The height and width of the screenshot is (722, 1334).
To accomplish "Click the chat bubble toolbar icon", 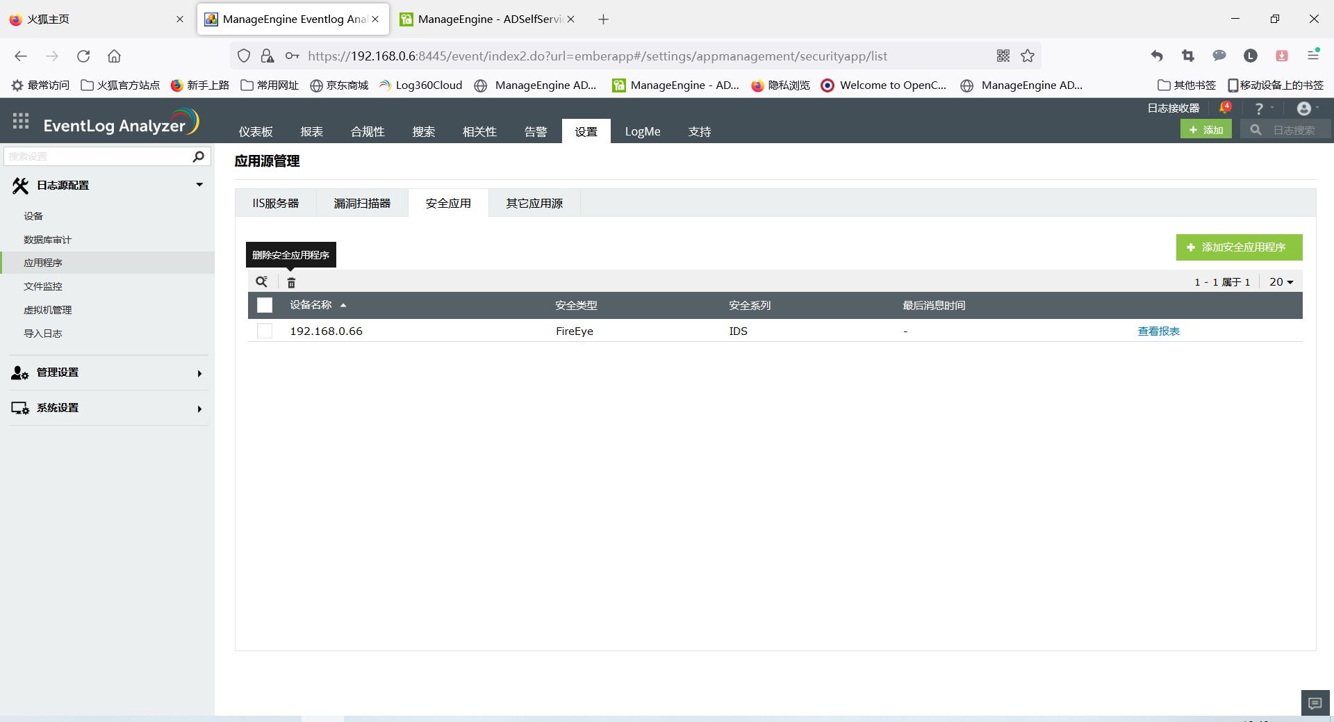I will [1219, 56].
